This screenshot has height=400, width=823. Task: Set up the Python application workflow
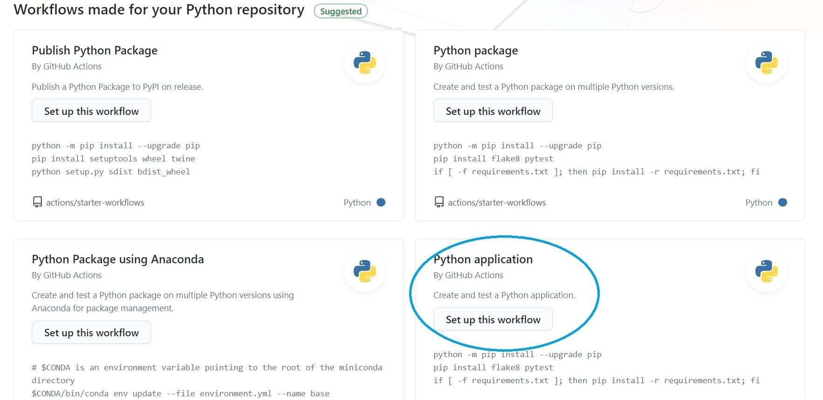click(x=493, y=320)
